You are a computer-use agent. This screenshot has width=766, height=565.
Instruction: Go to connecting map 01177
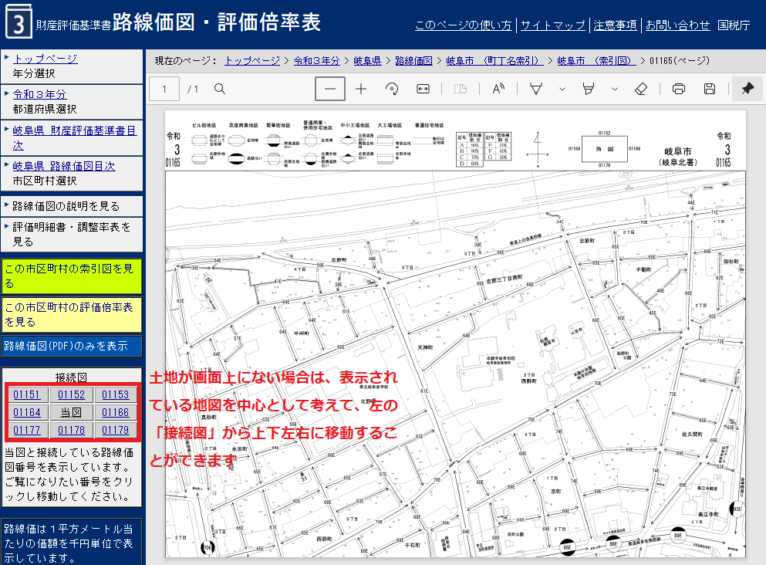point(26,430)
